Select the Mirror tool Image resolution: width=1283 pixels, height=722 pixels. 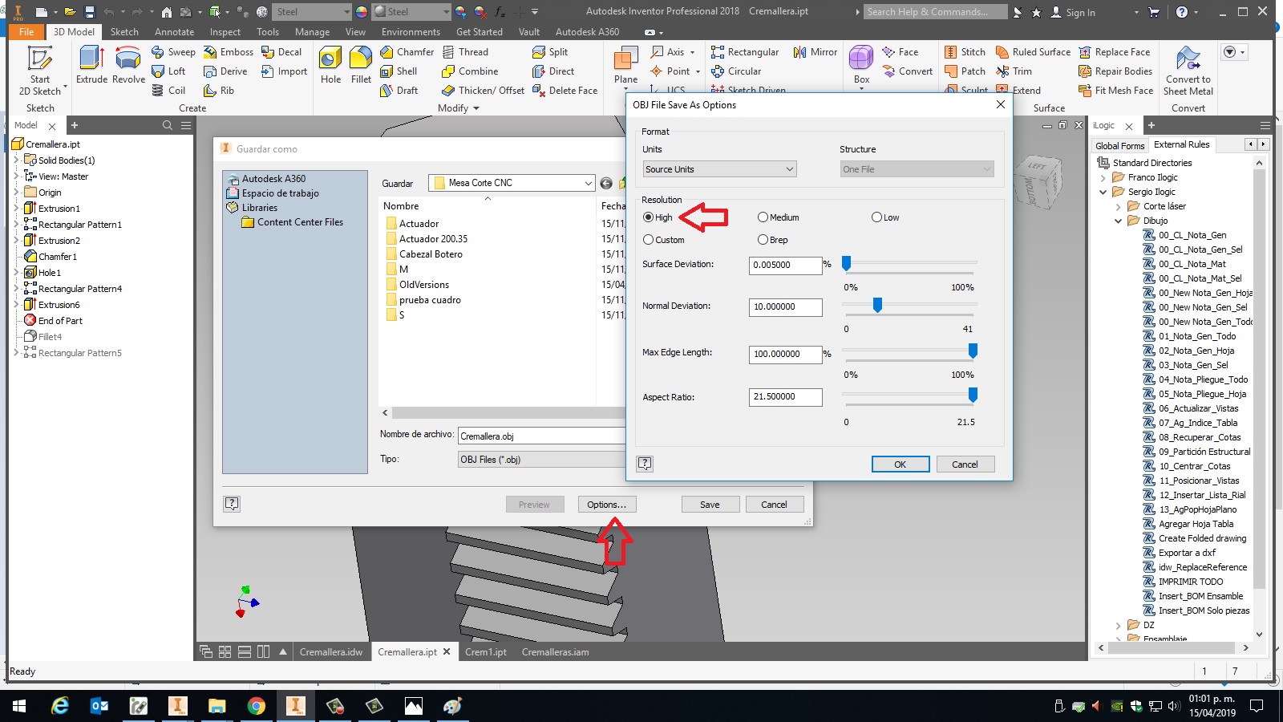(x=816, y=52)
